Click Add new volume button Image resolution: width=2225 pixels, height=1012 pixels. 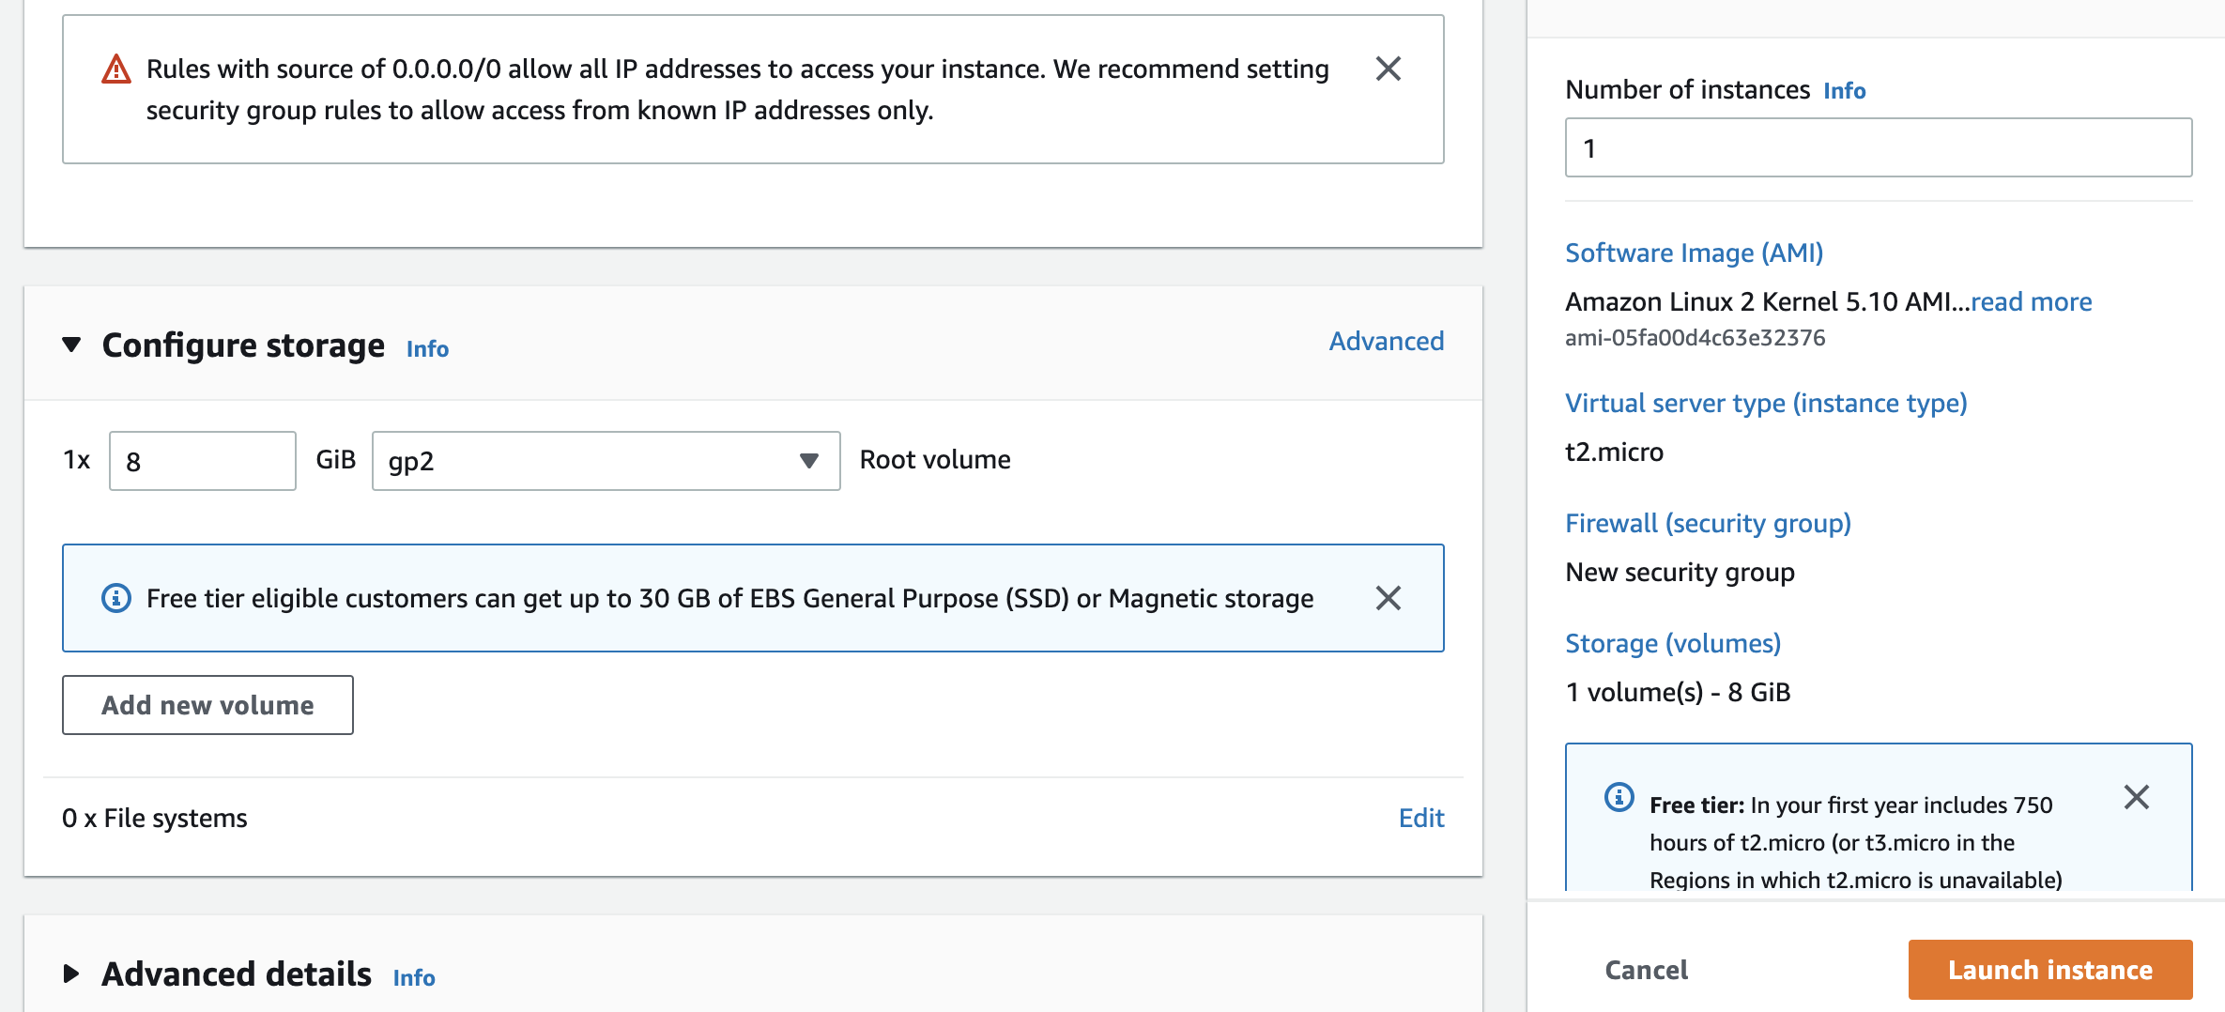click(x=207, y=705)
